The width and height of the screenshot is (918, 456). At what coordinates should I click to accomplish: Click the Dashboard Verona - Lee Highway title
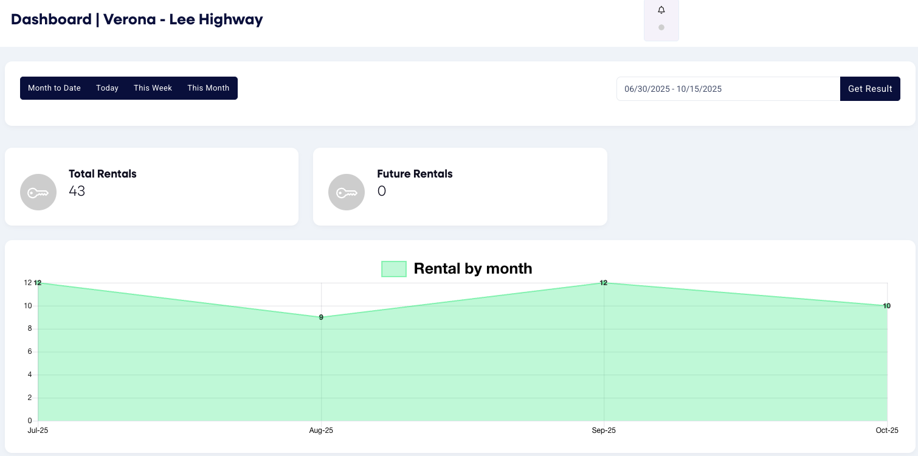tap(137, 19)
